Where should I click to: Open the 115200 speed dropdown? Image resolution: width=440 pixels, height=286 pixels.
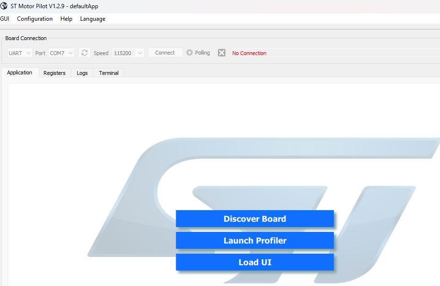[128, 53]
